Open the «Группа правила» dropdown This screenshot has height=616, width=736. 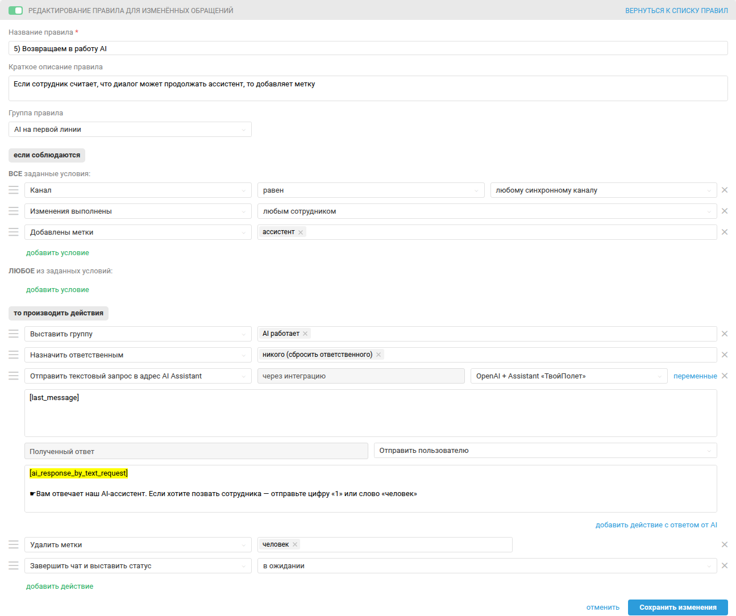(130, 130)
